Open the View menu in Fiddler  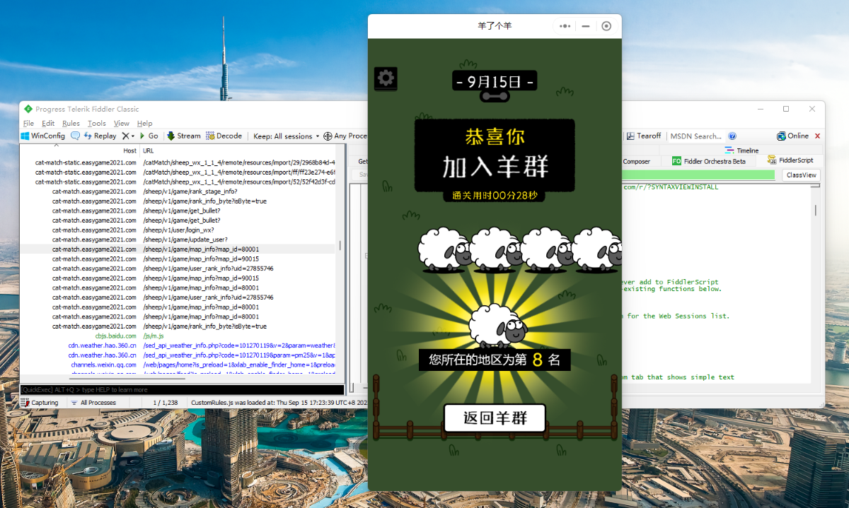tap(122, 123)
